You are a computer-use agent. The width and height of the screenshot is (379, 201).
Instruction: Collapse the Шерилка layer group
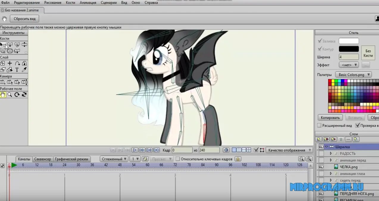point(326,147)
